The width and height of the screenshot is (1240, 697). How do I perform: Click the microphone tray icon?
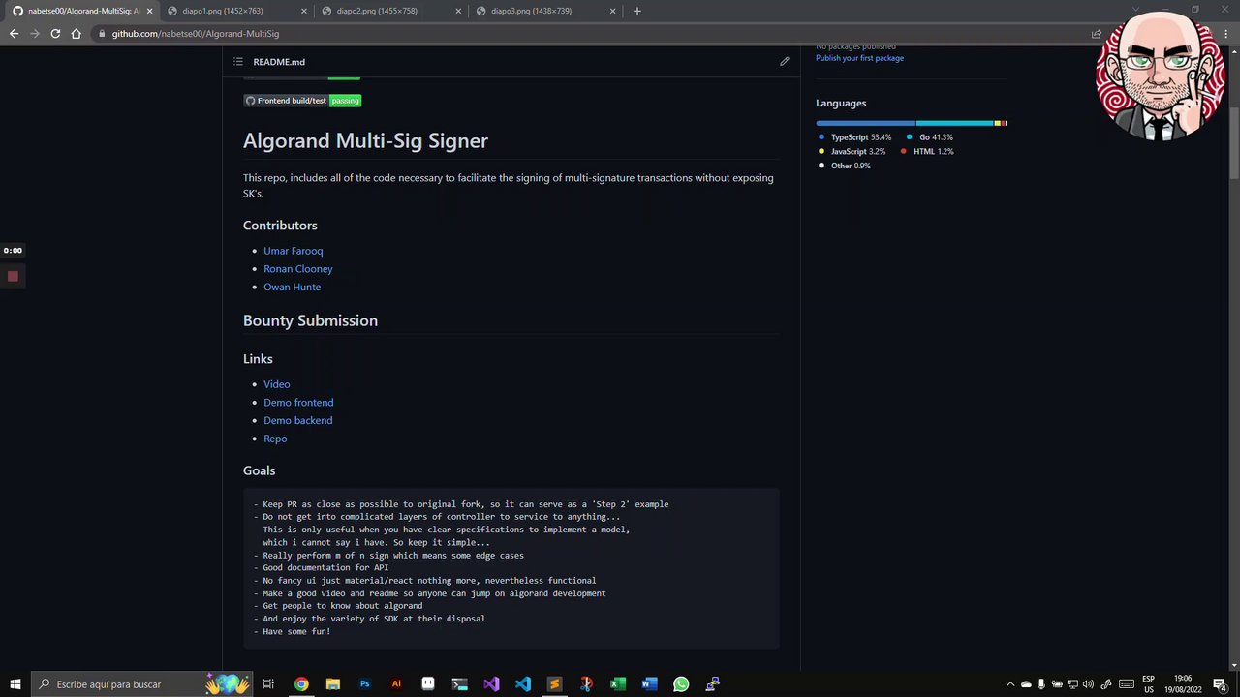1041,684
